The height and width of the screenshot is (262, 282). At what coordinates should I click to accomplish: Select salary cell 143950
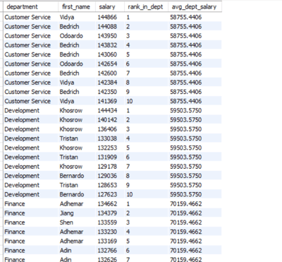107,36
